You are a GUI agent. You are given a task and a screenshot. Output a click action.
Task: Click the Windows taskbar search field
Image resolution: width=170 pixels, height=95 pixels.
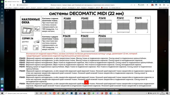(19, 93)
